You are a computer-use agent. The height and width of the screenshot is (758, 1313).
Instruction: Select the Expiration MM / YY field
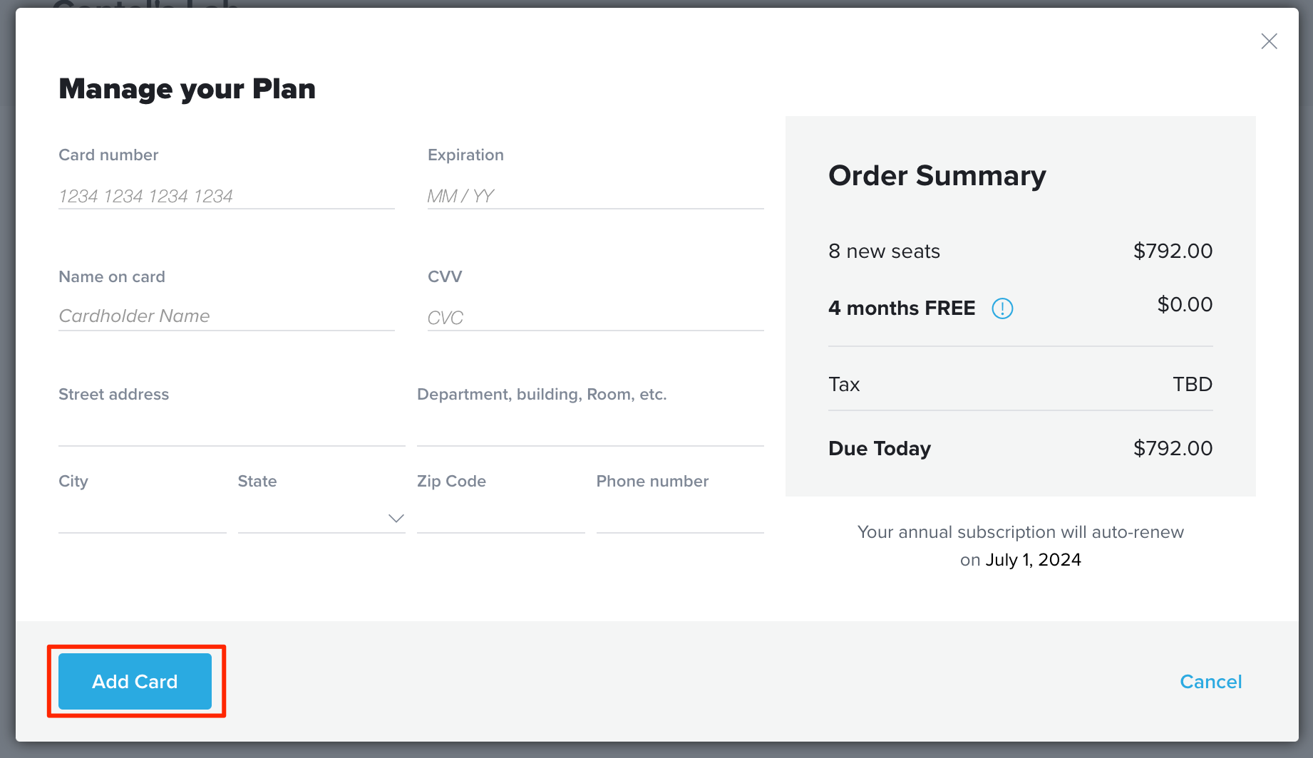595,196
